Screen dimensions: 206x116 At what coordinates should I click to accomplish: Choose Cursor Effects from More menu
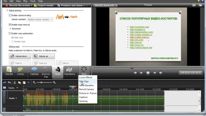88,77
